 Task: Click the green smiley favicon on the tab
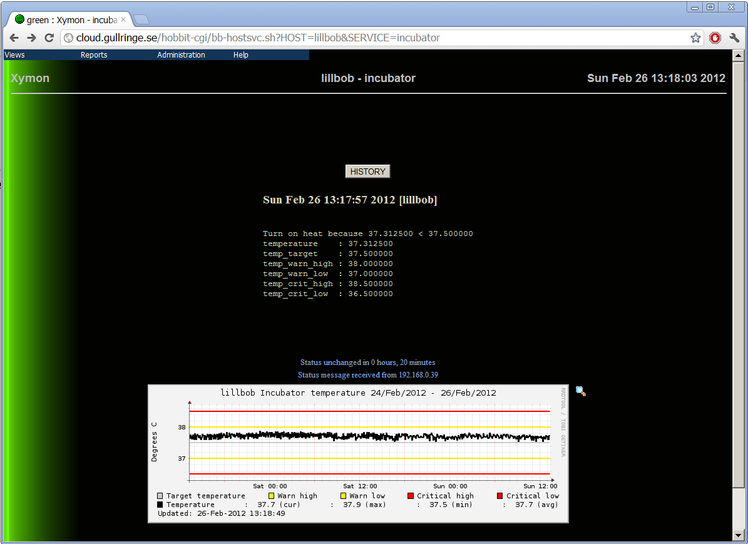[x=19, y=19]
